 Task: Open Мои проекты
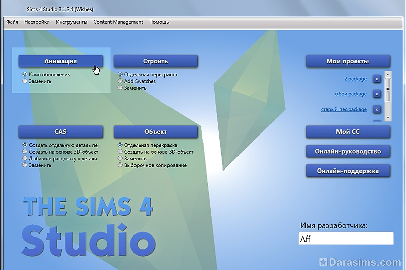[348, 61]
